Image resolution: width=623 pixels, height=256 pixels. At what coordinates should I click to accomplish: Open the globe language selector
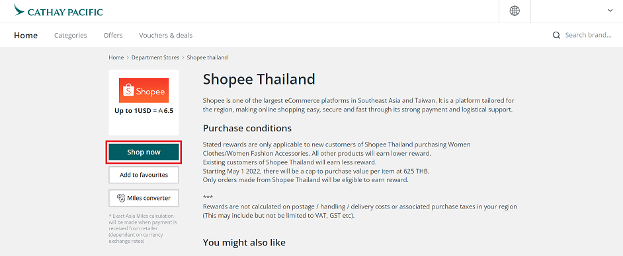[515, 11]
